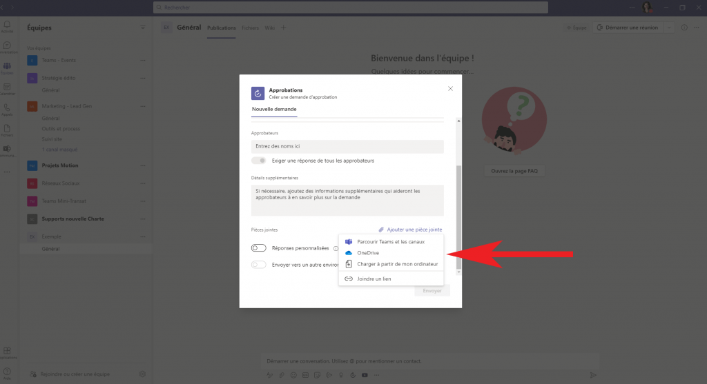707x384 pixels.
Task: Open more options for Teams - Events
Action: click(x=142, y=61)
